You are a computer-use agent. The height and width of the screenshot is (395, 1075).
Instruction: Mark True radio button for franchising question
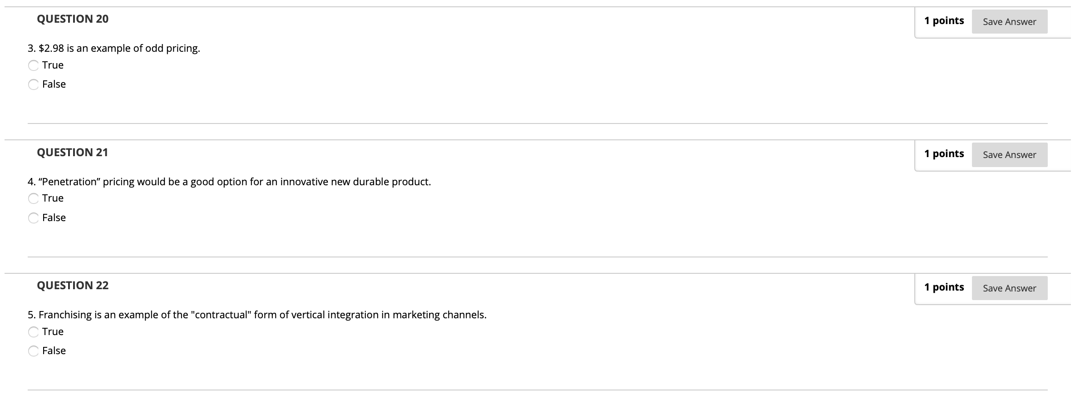pos(34,332)
